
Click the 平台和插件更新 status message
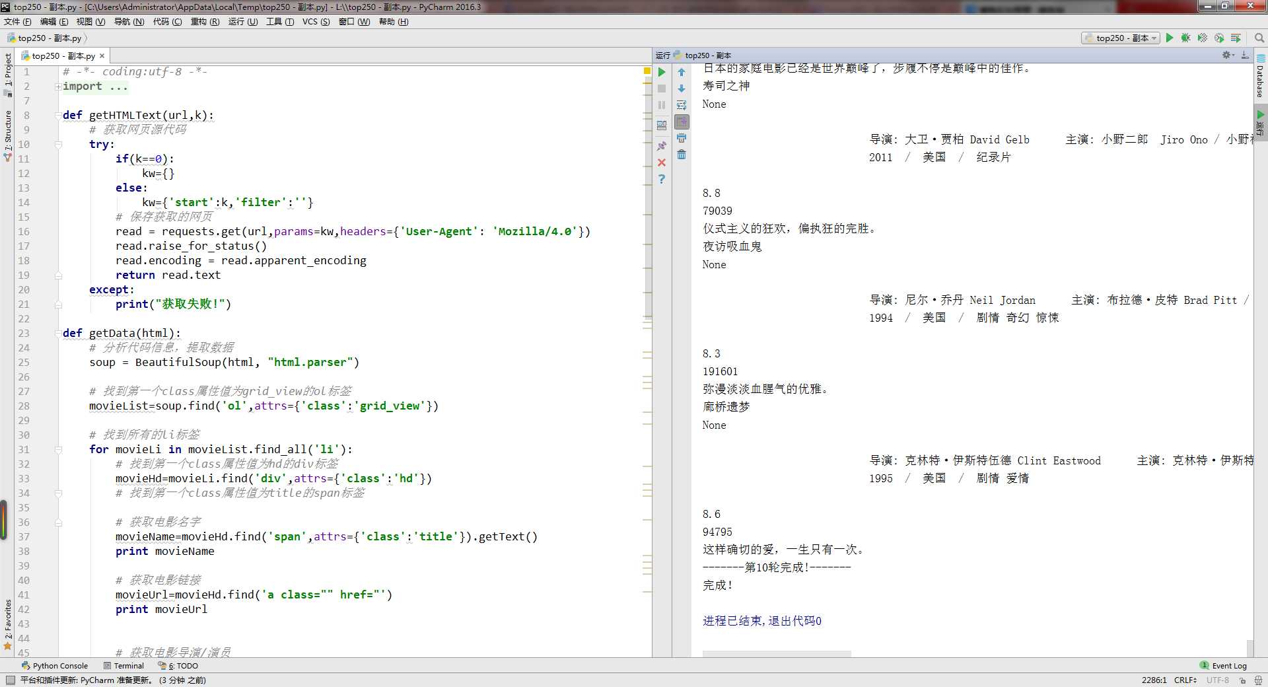113,680
